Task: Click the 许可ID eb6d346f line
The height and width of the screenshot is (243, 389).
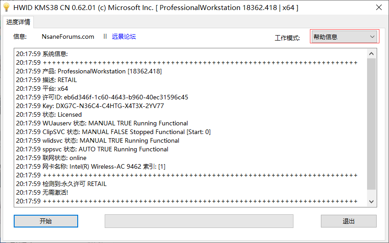Action: [102, 97]
